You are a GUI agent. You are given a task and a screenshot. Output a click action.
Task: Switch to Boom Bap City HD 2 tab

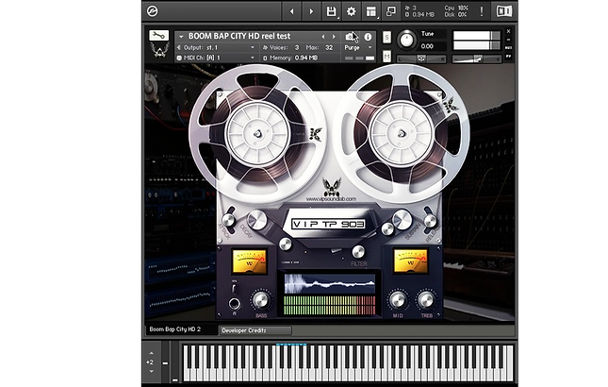click(x=182, y=329)
